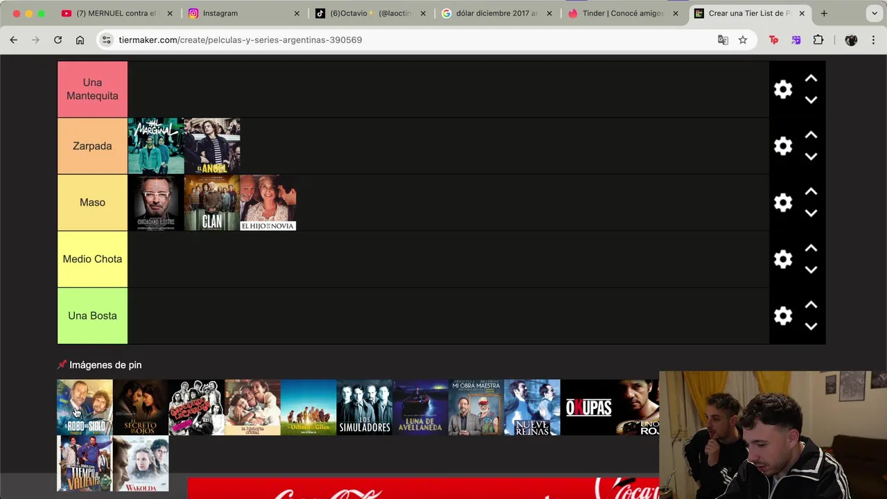887x499 pixels.
Task: Move Zarpada row down
Action: click(811, 157)
